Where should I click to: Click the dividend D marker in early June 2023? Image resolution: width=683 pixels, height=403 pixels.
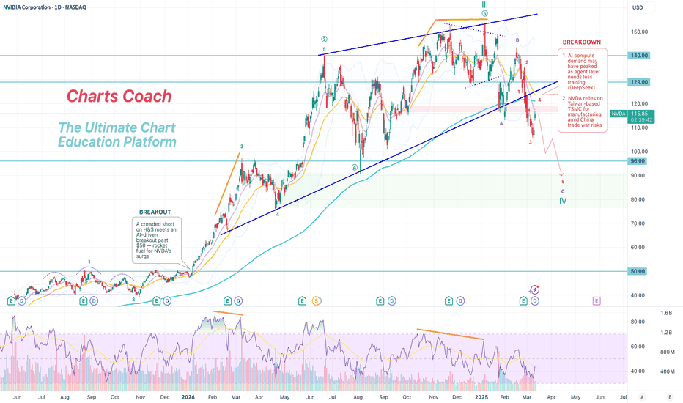point(21,300)
